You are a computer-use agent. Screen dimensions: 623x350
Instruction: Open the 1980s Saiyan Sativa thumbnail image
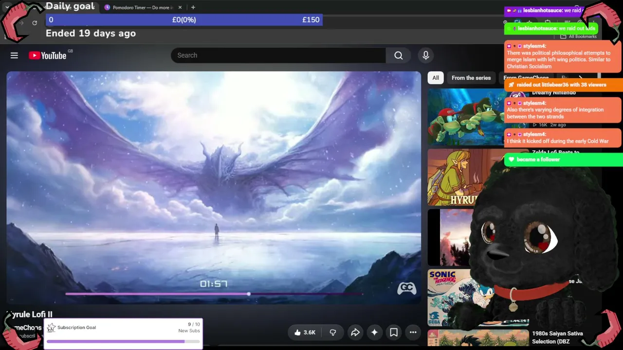[x=478, y=338]
